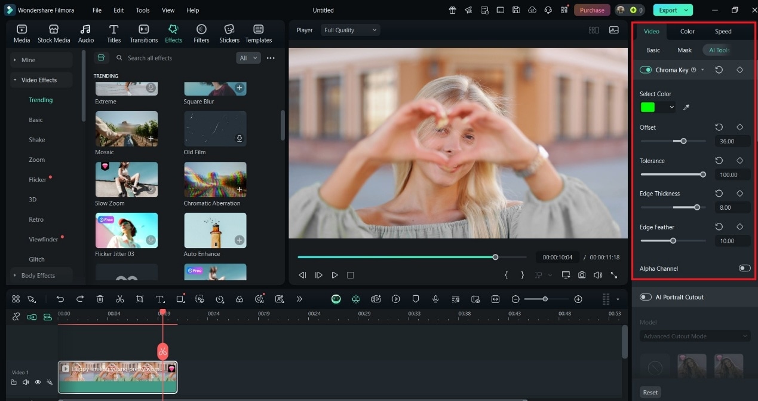Redo action in timeline toolbar

click(x=80, y=299)
